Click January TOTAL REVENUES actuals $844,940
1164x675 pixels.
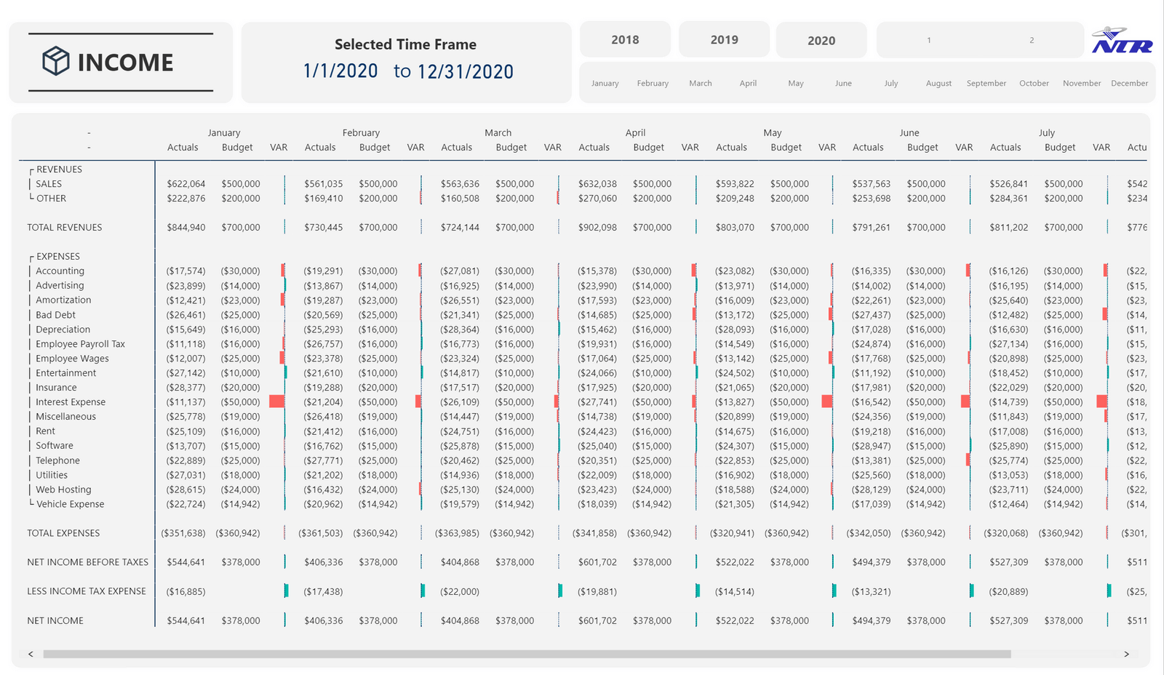[186, 228]
